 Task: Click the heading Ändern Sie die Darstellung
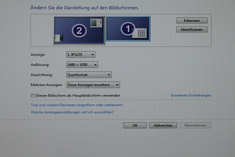click(85, 8)
